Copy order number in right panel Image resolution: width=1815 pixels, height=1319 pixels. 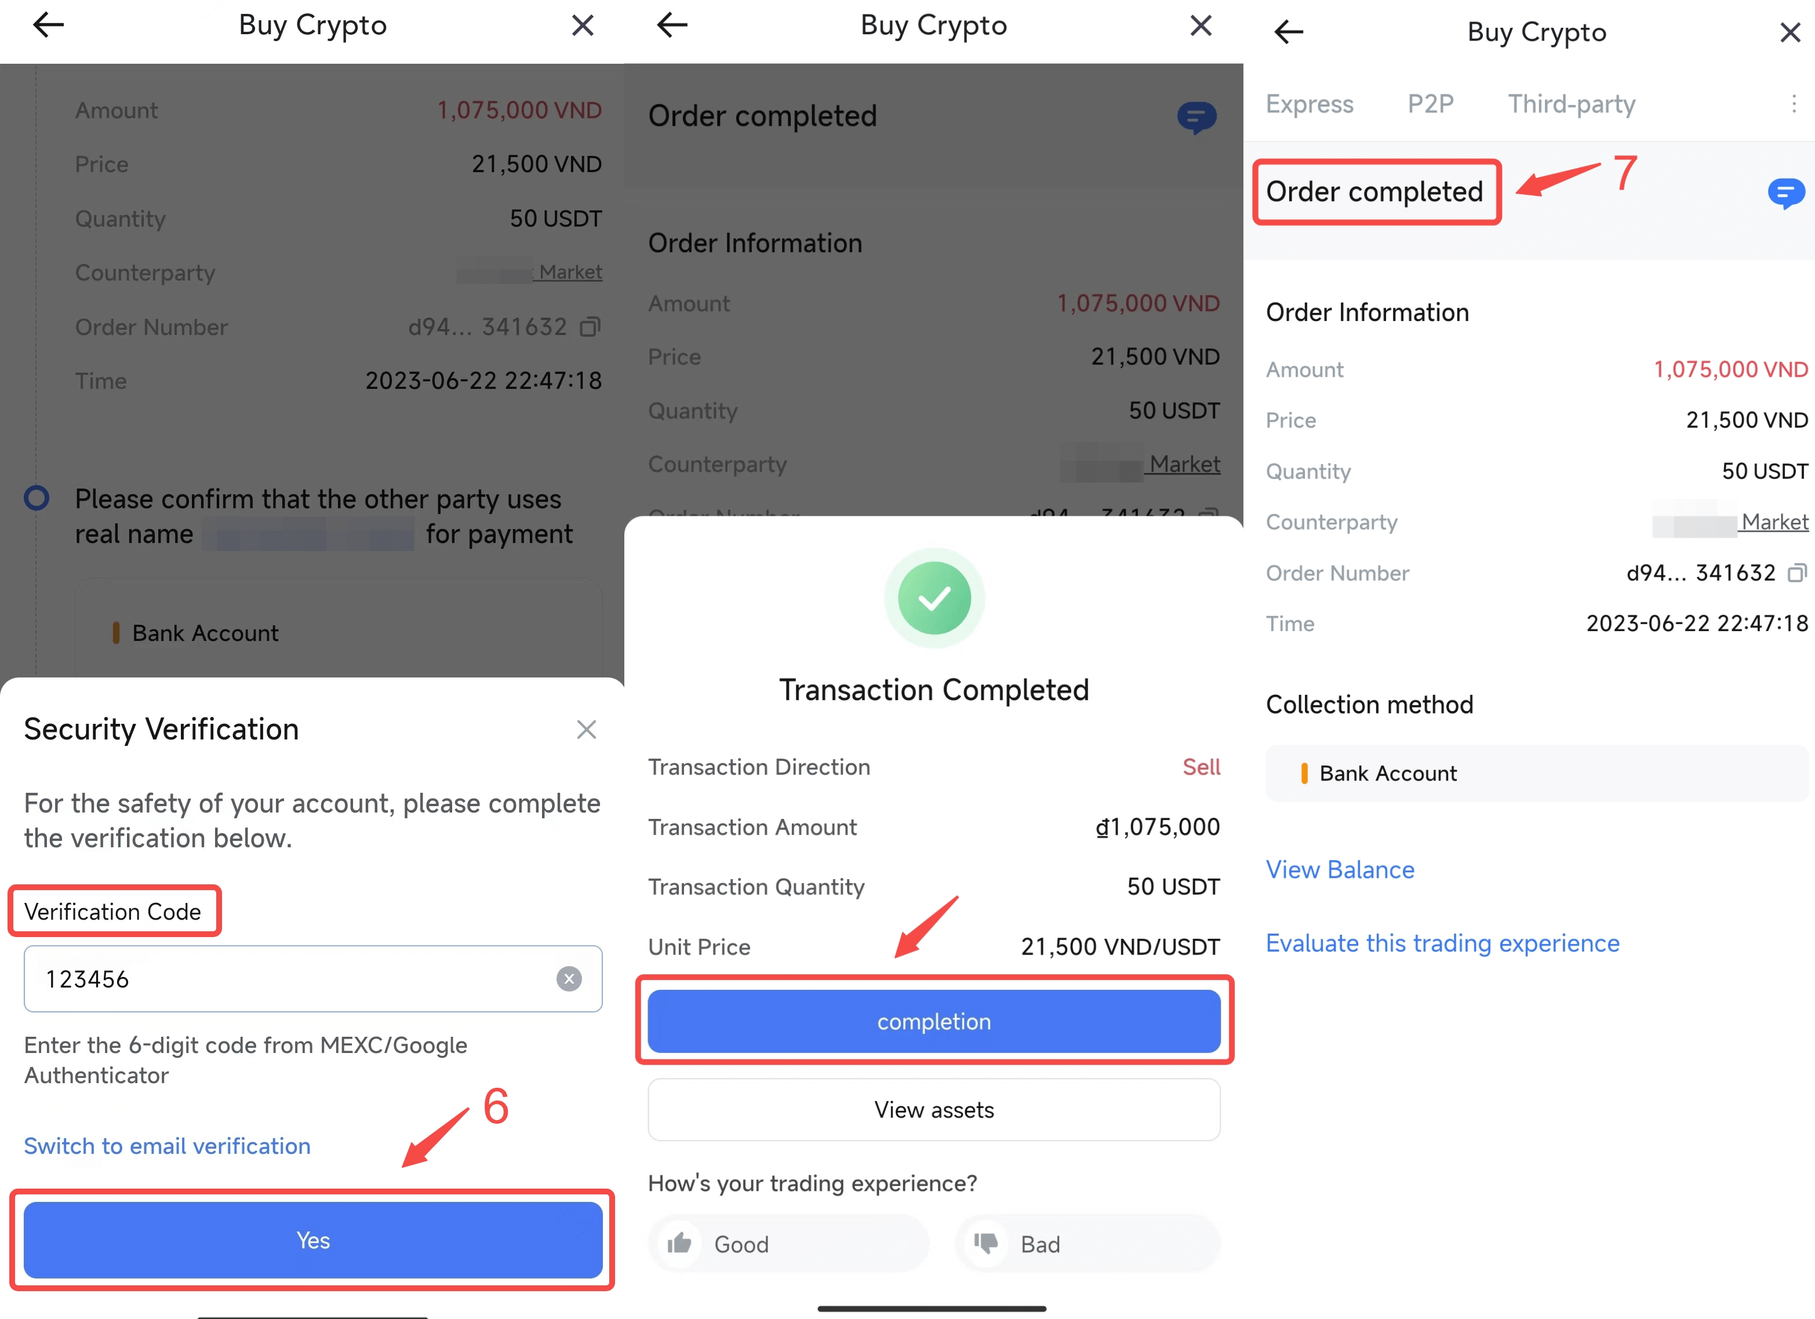tap(1796, 573)
